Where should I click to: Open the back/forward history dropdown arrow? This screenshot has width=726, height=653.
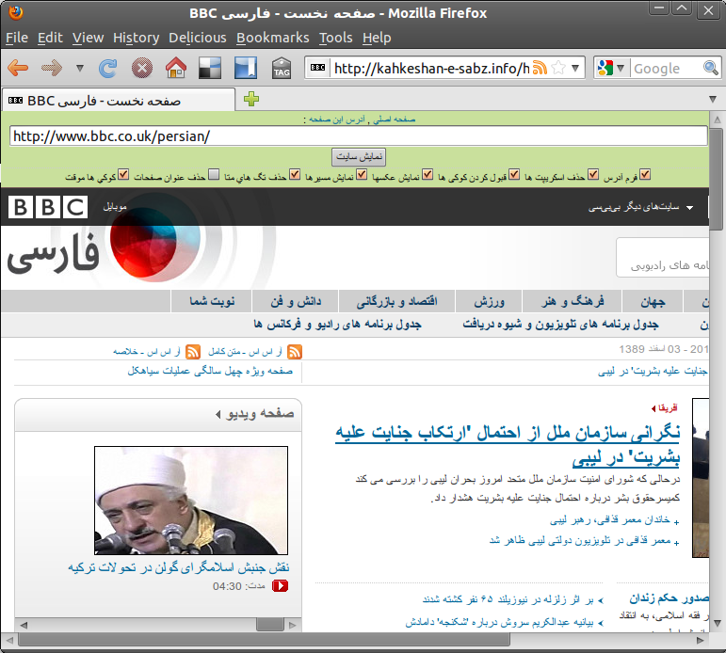point(79,68)
